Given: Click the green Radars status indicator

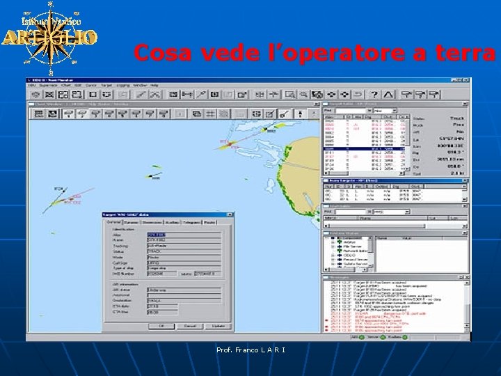Looking at the screenshot, I should pos(404,337).
